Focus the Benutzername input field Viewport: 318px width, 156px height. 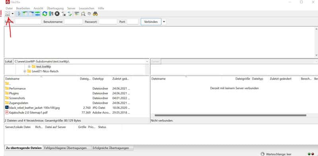pyautogui.click(x=74, y=22)
